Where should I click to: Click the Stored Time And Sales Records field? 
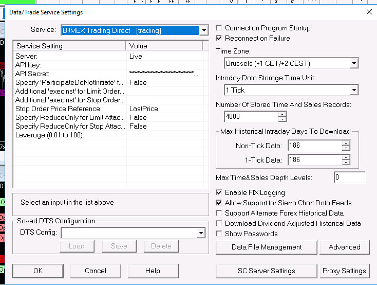click(251, 117)
